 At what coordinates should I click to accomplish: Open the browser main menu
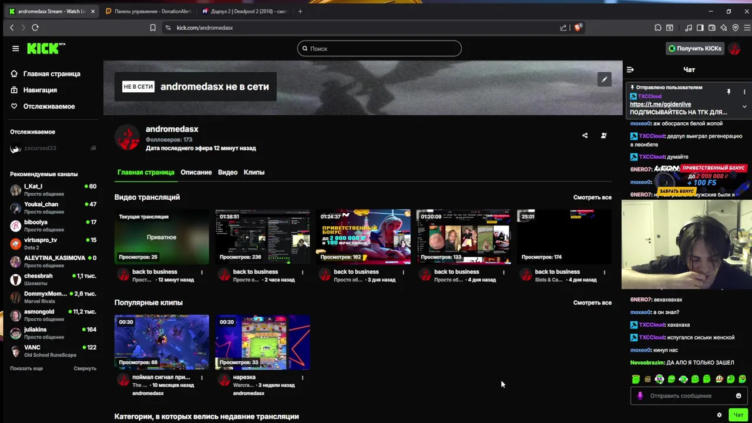(x=747, y=28)
